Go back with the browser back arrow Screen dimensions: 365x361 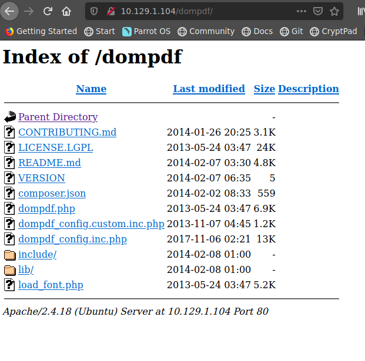(x=9, y=11)
